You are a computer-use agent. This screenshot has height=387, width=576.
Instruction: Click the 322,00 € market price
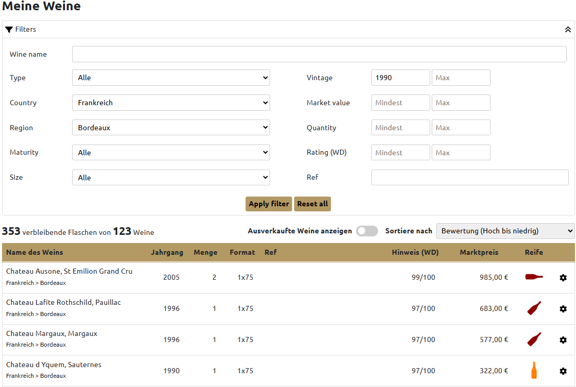pyautogui.click(x=494, y=371)
